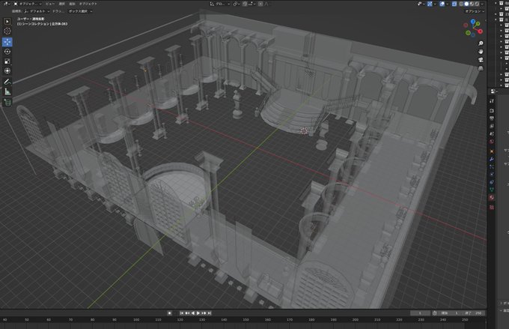Open the ボックス選択 drag dropdown

click(x=80, y=11)
